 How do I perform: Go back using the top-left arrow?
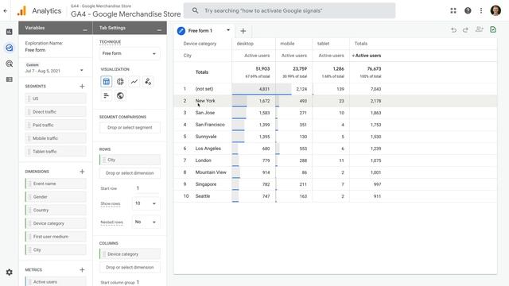(6, 10)
